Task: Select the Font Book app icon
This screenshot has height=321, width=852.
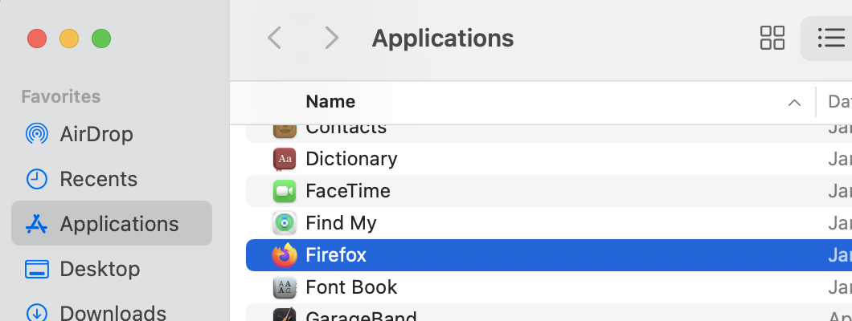Action: tap(285, 287)
